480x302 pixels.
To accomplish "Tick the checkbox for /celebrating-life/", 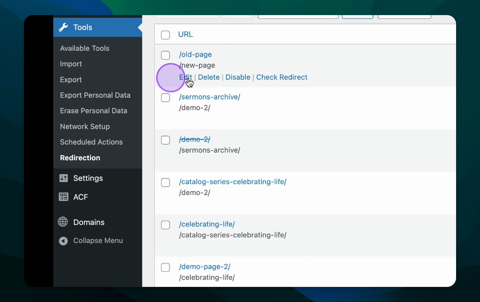I will pyautogui.click(x=166, y=225).
